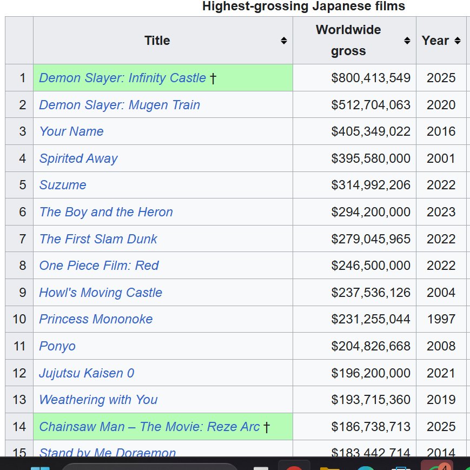Click year 2019 in Weathering with You row
This screenshot has width=470, height=470.
(x=441, y=400)
